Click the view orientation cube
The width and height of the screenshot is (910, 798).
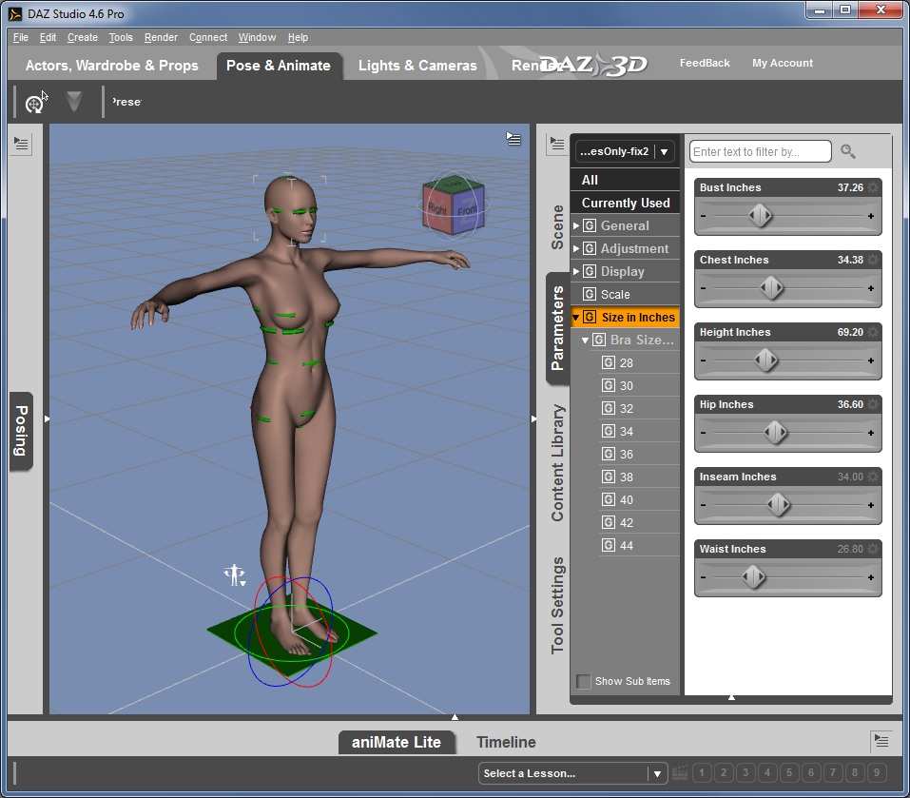(x=454, y=205)
